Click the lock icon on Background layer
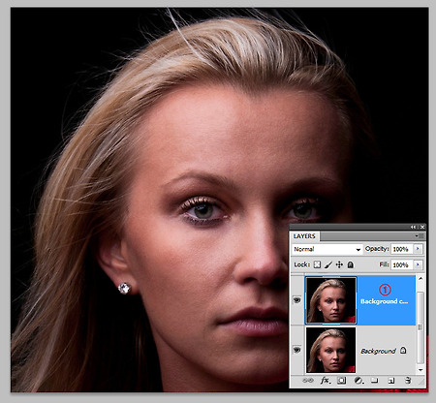The height and width of the screenshot is (403, 436). [403, 350]
